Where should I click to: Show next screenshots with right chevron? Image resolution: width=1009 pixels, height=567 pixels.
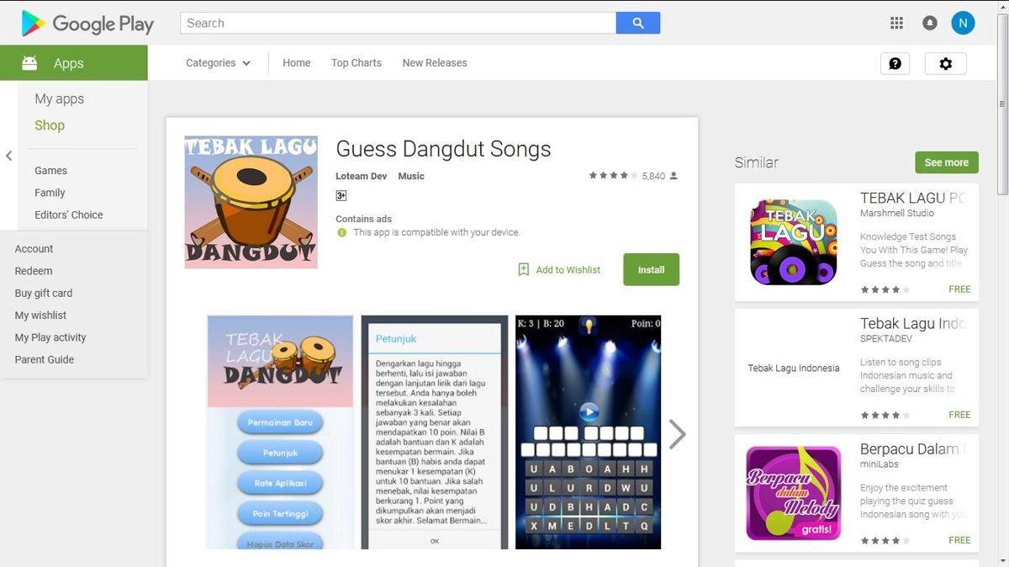point(677,434)
